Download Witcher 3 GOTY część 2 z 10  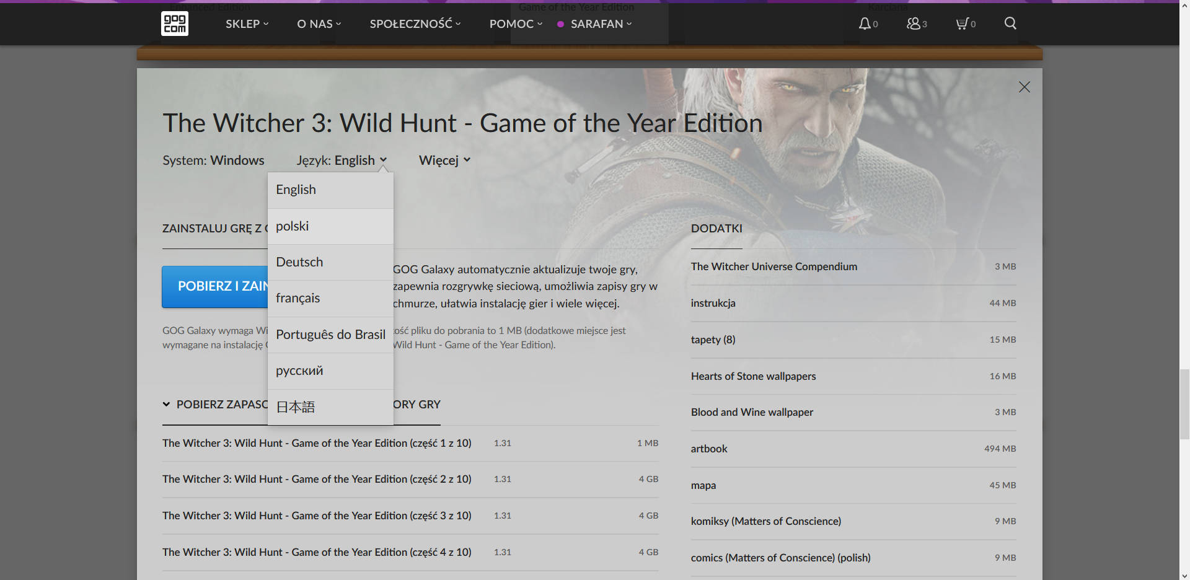tap(410, 479)
